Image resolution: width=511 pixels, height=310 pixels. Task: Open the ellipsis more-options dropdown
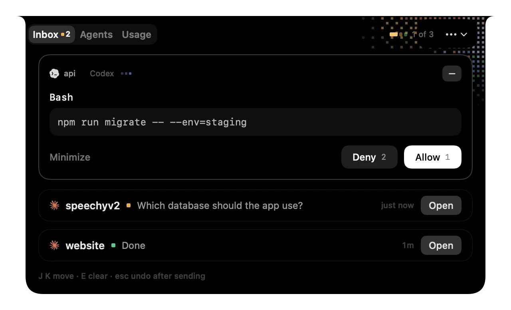[x=456, y=35]
